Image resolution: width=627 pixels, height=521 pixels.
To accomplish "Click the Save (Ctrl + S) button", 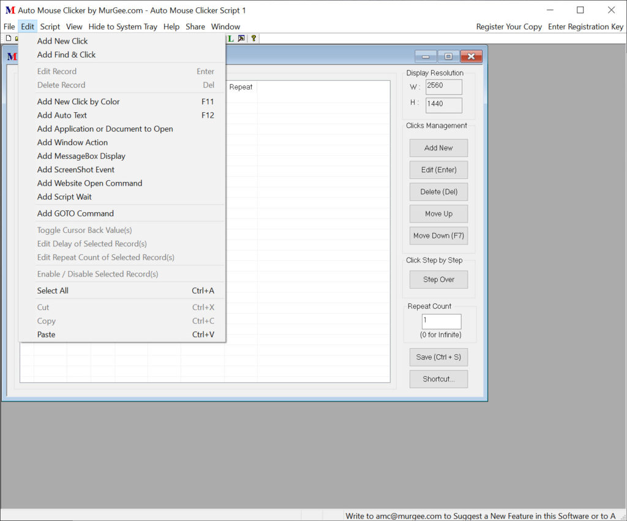I will tap(438, 357).
